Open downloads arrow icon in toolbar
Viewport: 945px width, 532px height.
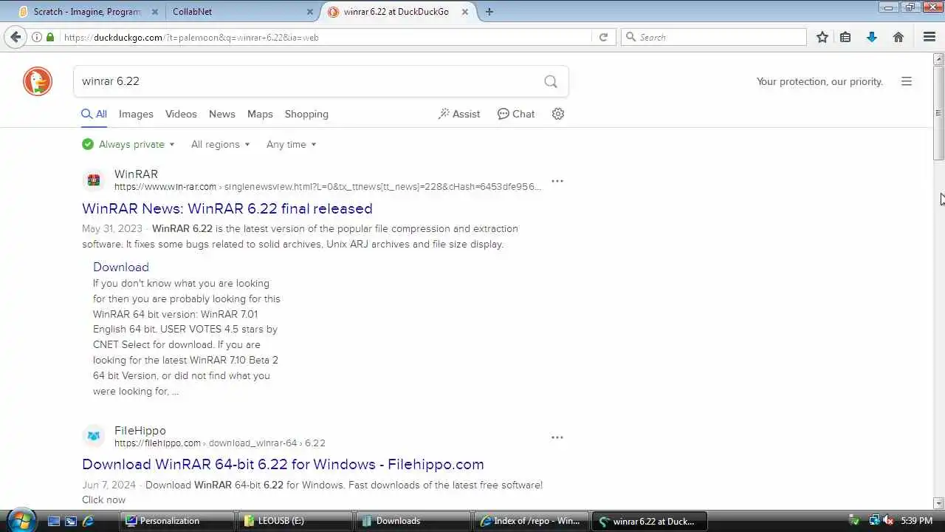tap(872, 37)
